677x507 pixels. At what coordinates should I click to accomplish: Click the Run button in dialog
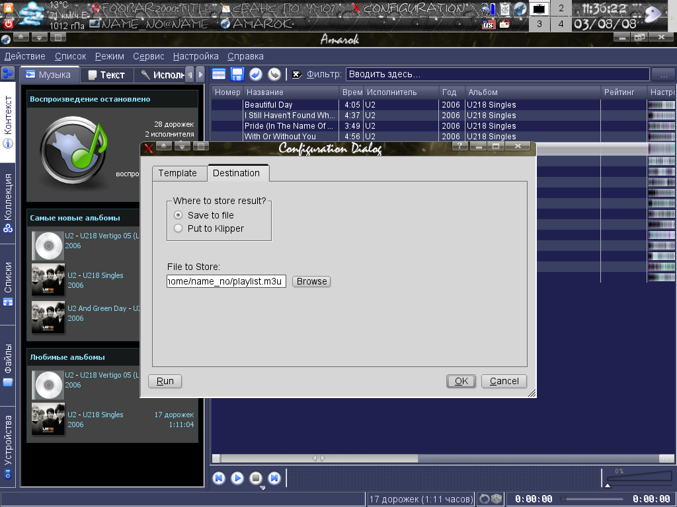(165, 381)
